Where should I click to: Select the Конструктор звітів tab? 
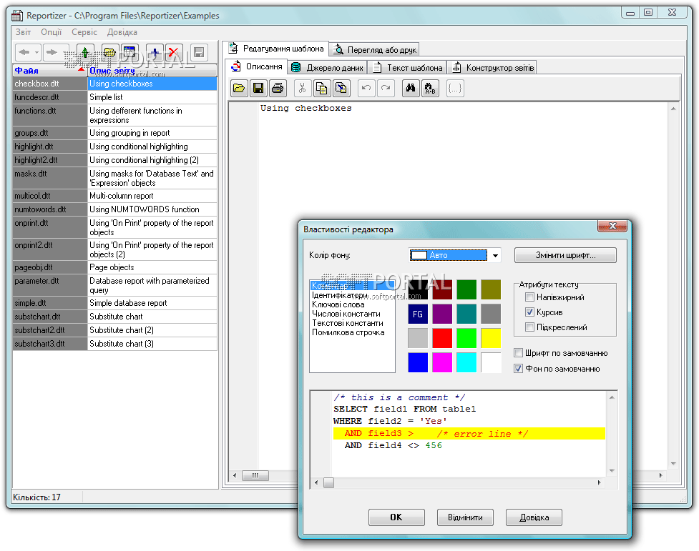493,68
